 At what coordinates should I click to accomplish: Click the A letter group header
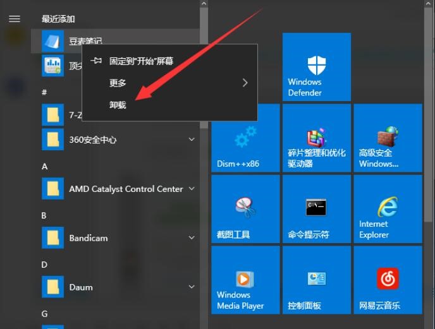(45, 166)
